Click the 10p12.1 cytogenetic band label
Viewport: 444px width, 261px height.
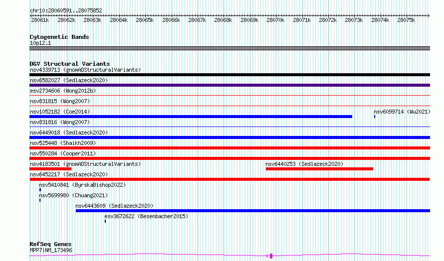pyautogui.click(x=40, y=43)
